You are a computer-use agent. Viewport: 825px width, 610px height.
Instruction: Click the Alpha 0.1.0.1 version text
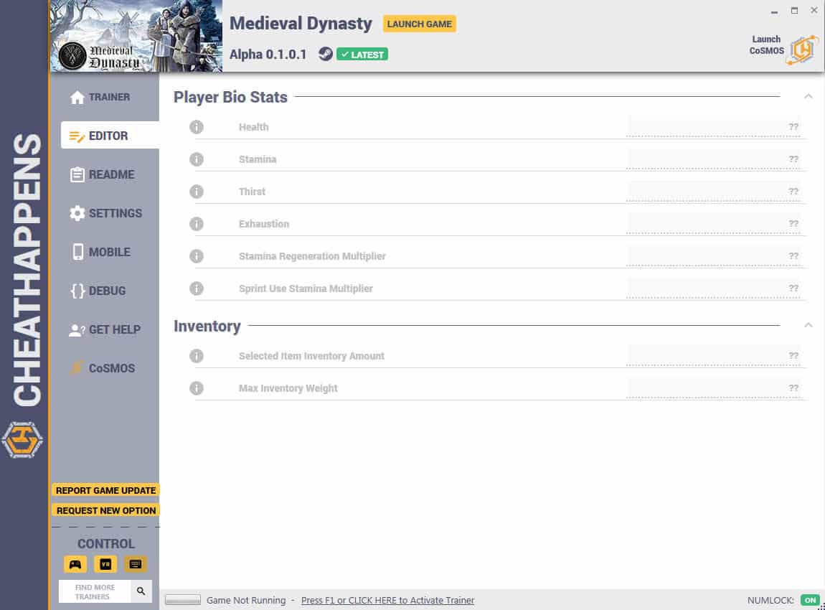click(x=268, y=55)
